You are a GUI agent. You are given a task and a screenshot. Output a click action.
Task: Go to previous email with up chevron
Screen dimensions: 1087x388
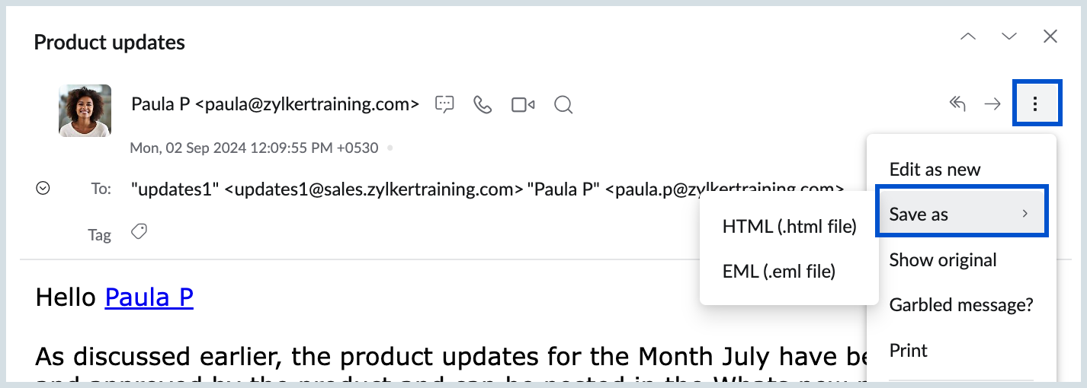coord(968,37)
